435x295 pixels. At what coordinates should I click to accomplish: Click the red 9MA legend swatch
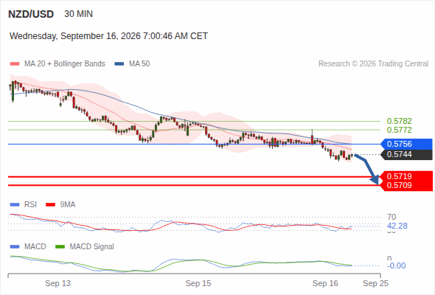click(50, 205)
